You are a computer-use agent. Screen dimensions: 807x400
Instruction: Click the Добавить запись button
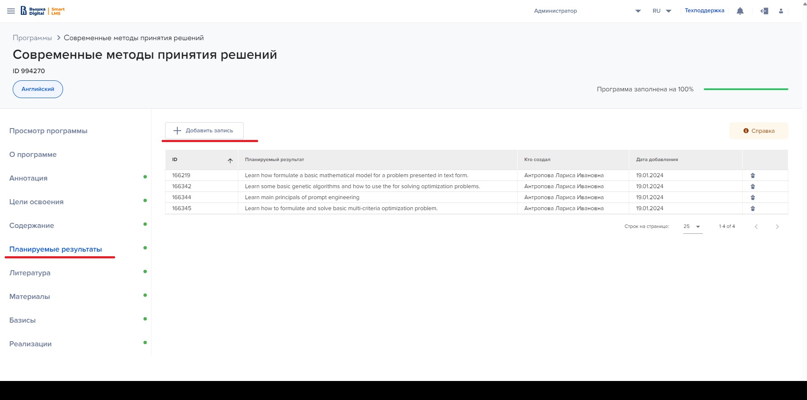[x=204, y=131]
